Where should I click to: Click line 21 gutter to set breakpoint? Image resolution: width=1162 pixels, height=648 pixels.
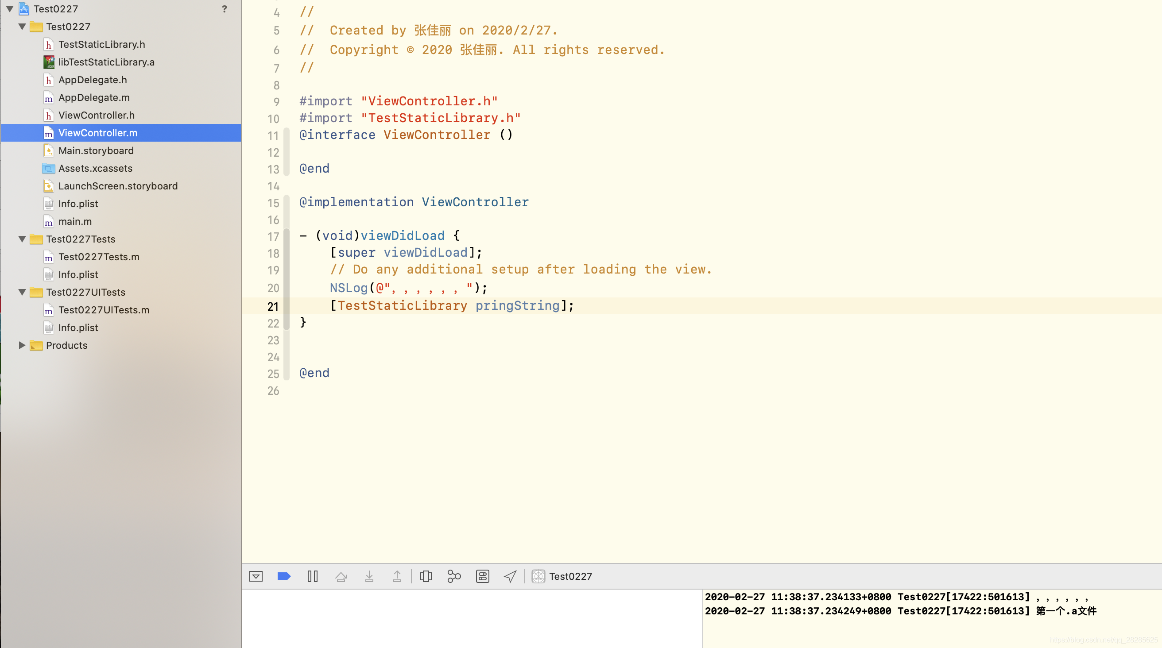point(273,306)
